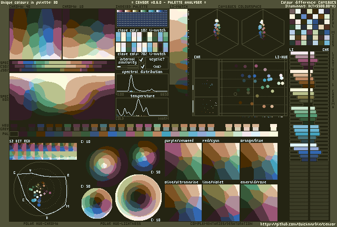The image size is (337, 227).
Task: Click the temperature graph
Action: pos(142,107)
